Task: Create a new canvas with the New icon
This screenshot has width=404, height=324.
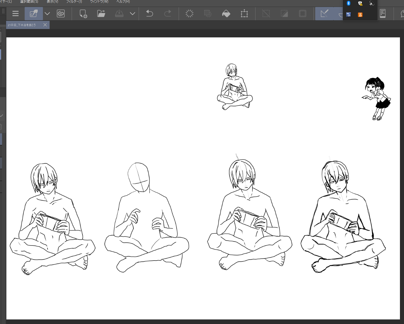Action: 83,14
